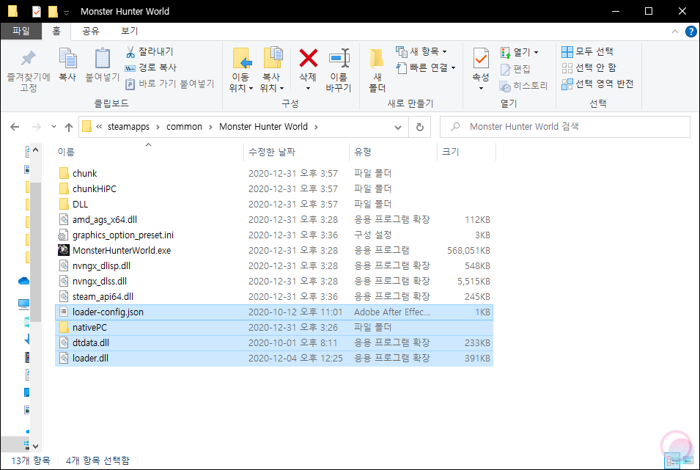Click the Monster Hunter World search box
The height and width of the screenshot is (470, 700).
(564, 127)
